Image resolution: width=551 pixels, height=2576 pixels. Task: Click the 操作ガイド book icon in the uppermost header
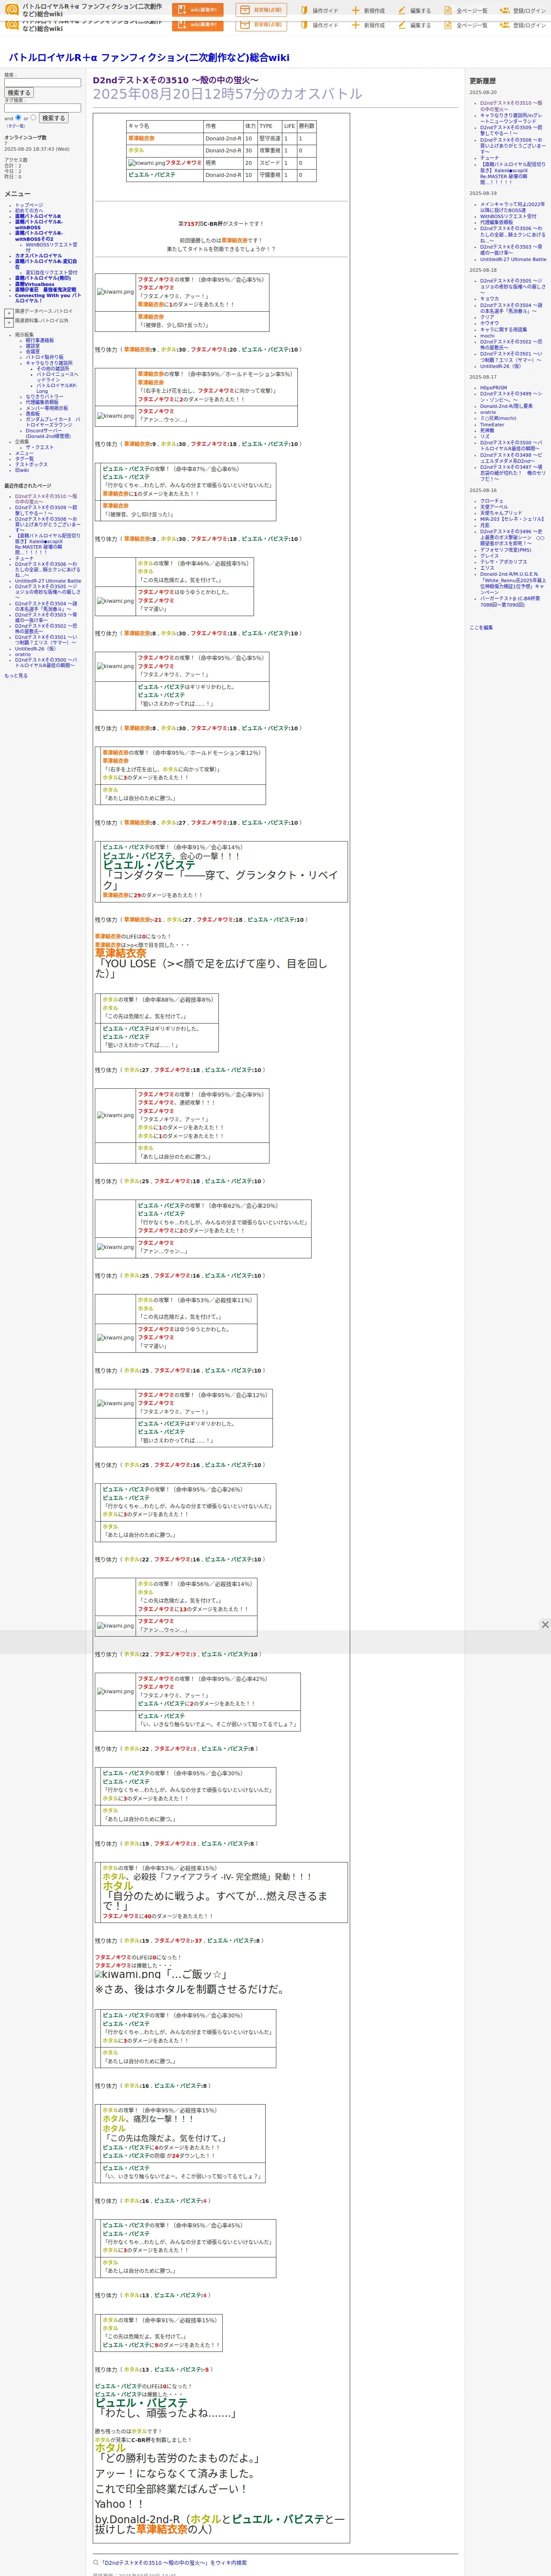[304, 10]
